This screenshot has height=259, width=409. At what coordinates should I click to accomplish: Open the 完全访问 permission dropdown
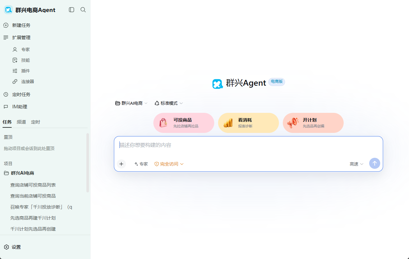click(x=169, y=164)
